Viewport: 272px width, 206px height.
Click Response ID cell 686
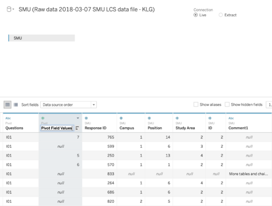coord(100,192)
